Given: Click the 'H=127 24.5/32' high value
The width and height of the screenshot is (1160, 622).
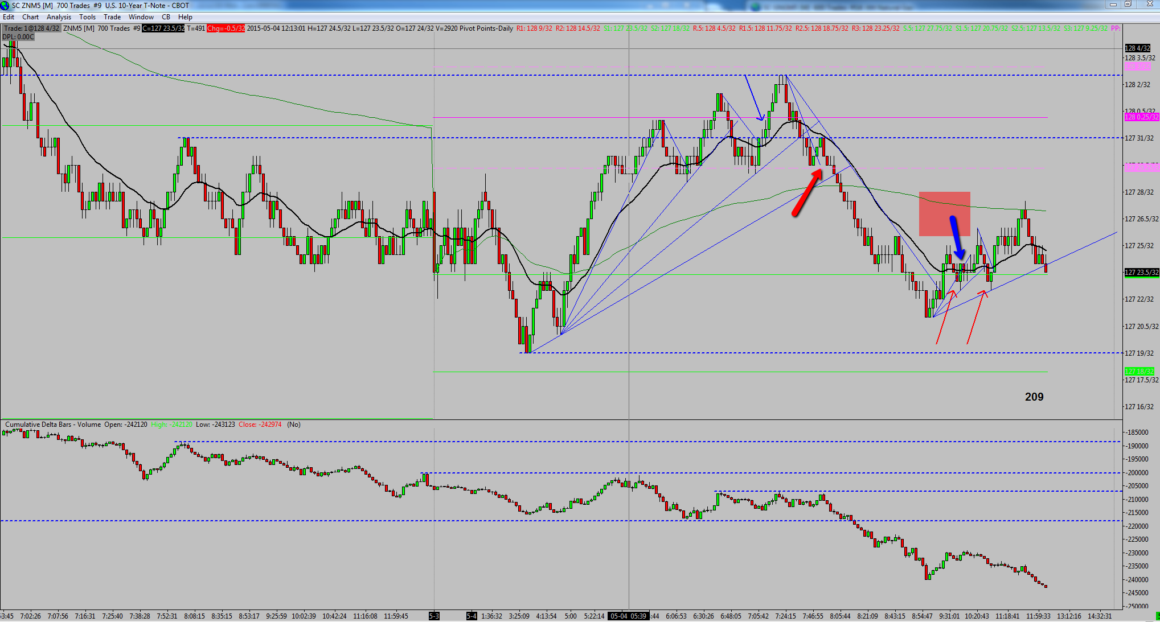Looking at the screenshot, I should 329,28.
